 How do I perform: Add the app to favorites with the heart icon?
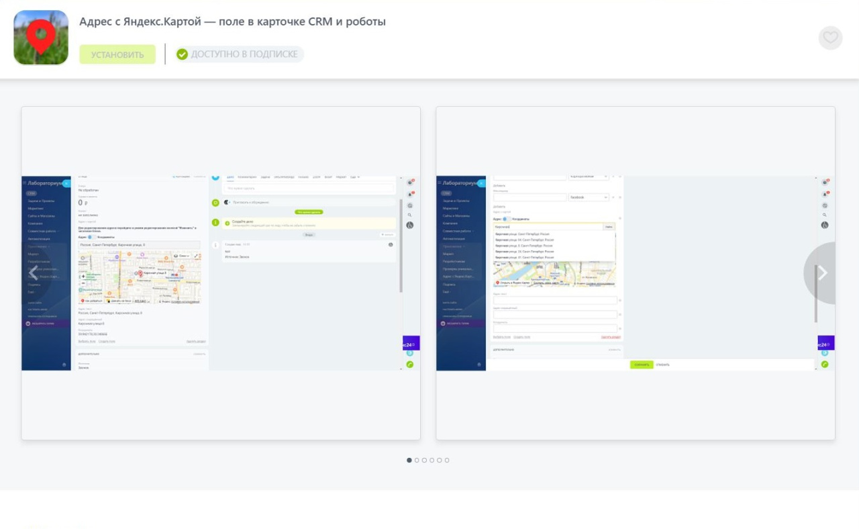tap(830, 38)
